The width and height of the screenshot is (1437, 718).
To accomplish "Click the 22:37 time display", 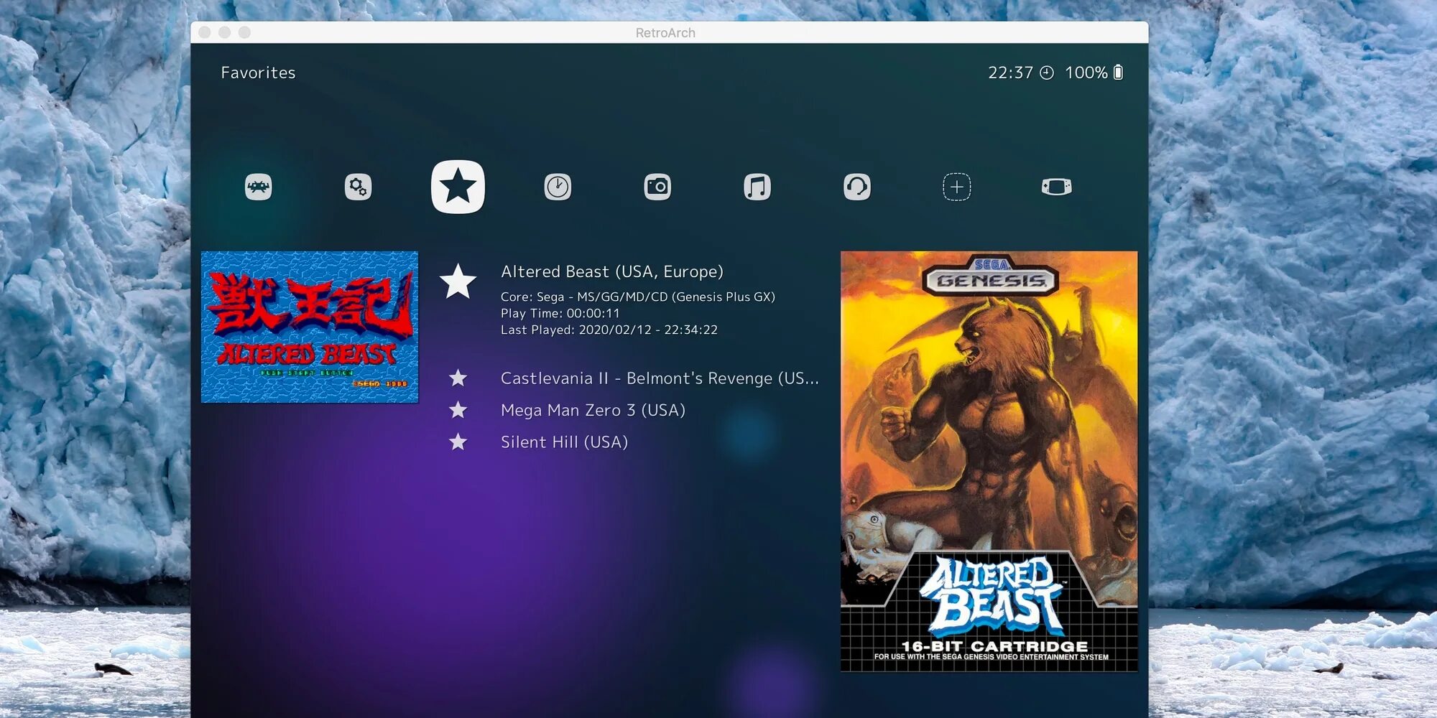I will coord(1010,73).
